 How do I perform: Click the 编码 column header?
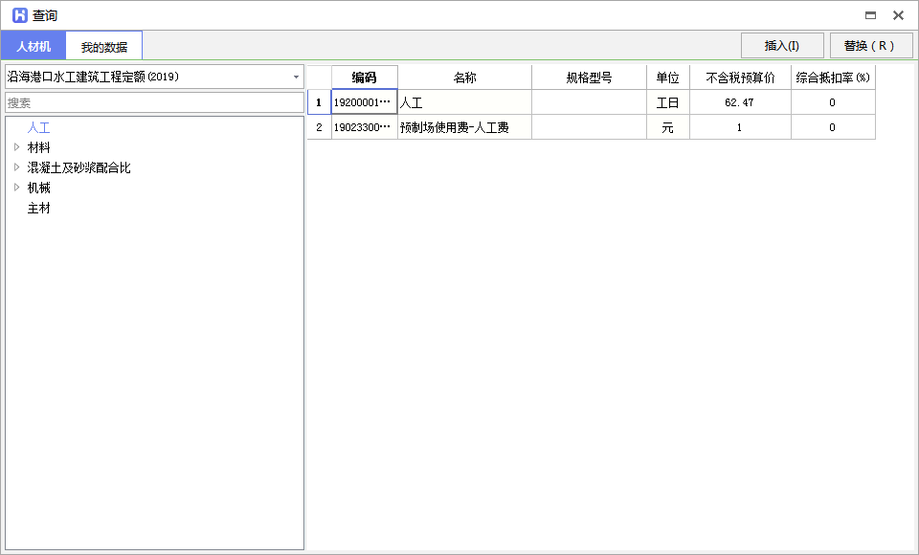[x=363, y=77]
